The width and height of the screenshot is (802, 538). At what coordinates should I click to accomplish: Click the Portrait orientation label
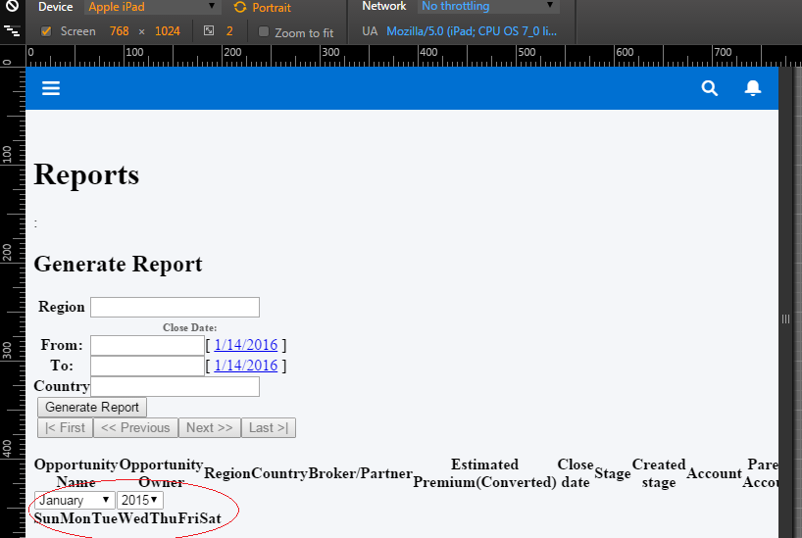point(272,8)
